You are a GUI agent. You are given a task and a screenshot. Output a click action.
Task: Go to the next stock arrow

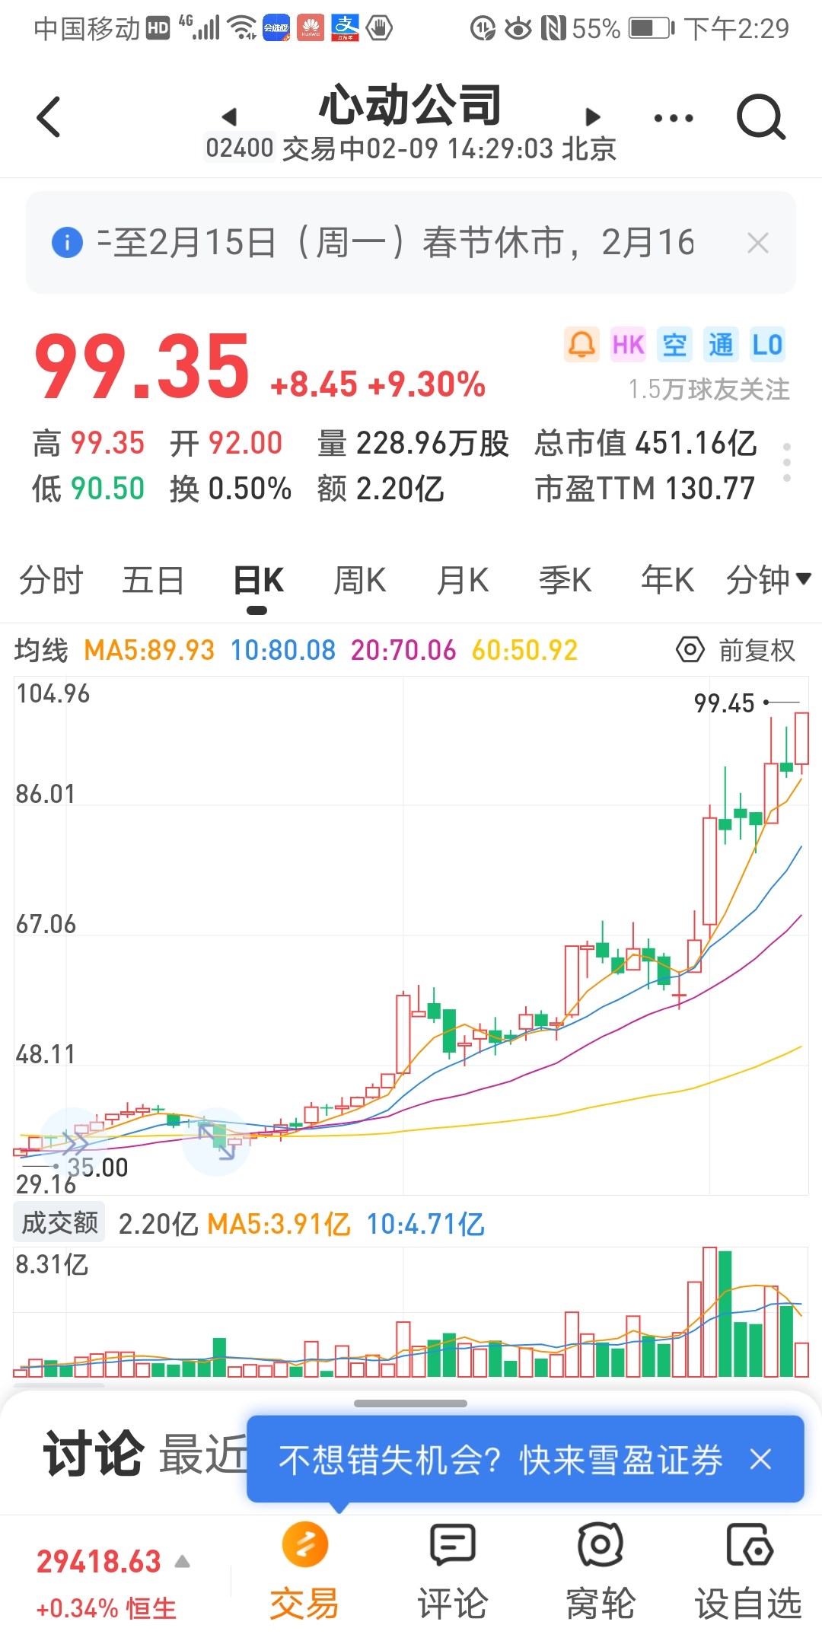pyautogui.click(x=592, y=116)
